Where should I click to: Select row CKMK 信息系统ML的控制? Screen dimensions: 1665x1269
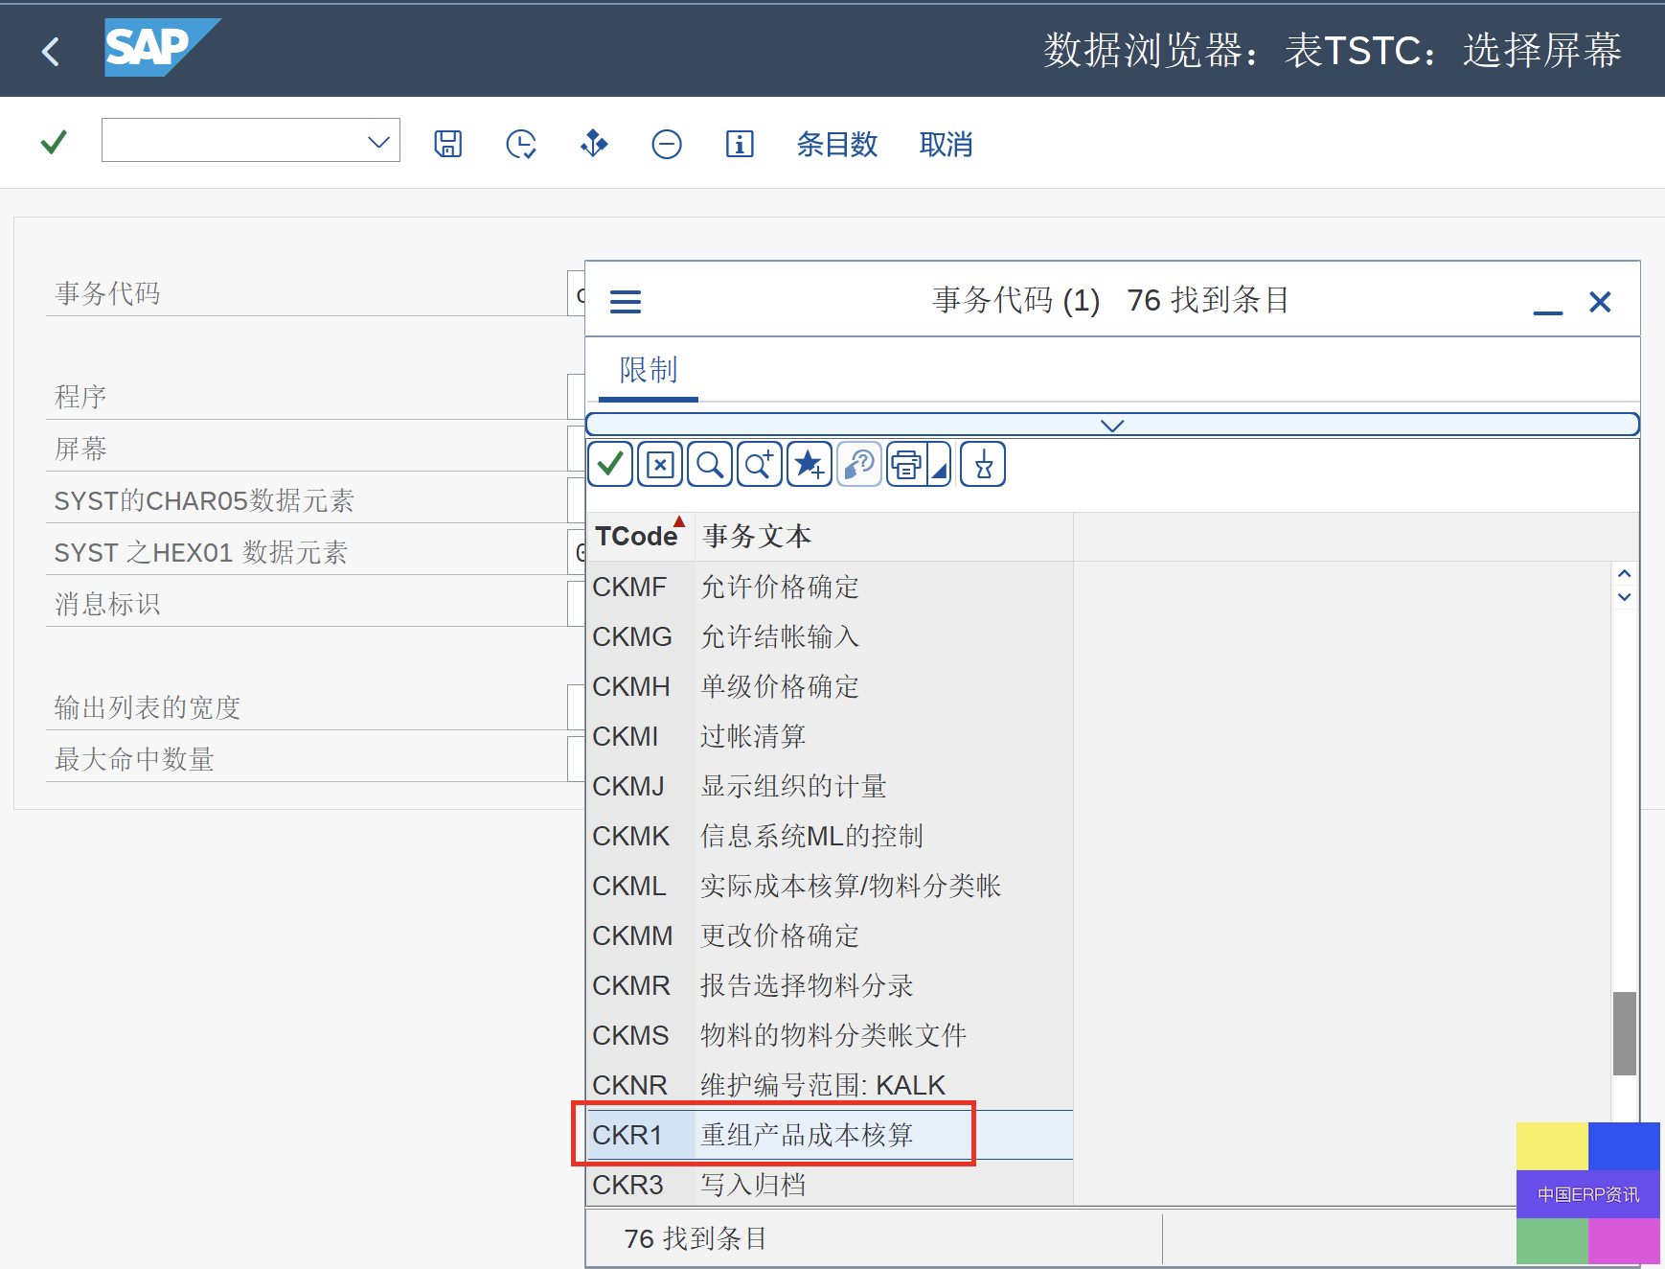(830, 836)
